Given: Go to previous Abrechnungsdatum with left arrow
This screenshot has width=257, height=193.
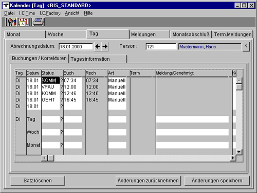Looking at the screenshot, I should point(98,46).
